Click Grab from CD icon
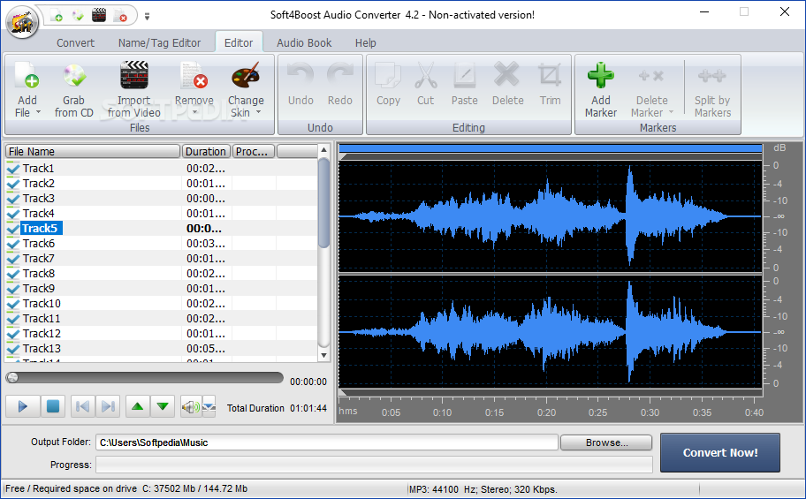 tap(74, 76)
